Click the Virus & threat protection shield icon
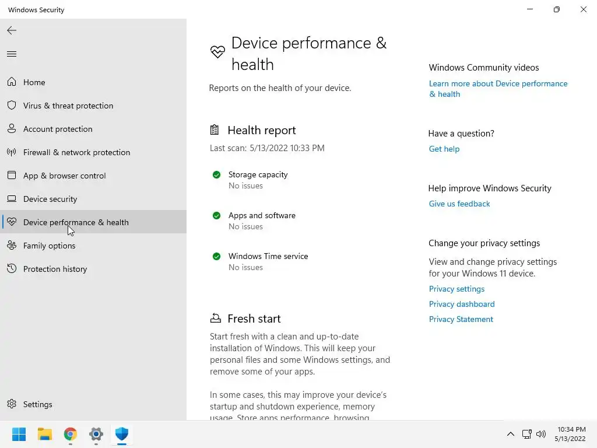597x448 pixels. [12, 105]
